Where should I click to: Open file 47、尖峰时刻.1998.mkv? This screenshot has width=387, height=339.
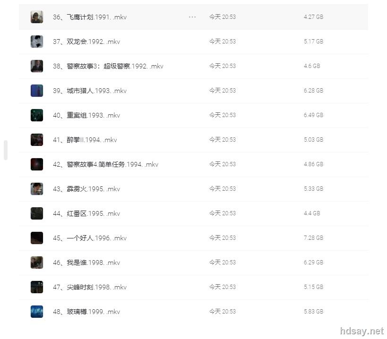(90, 287)
